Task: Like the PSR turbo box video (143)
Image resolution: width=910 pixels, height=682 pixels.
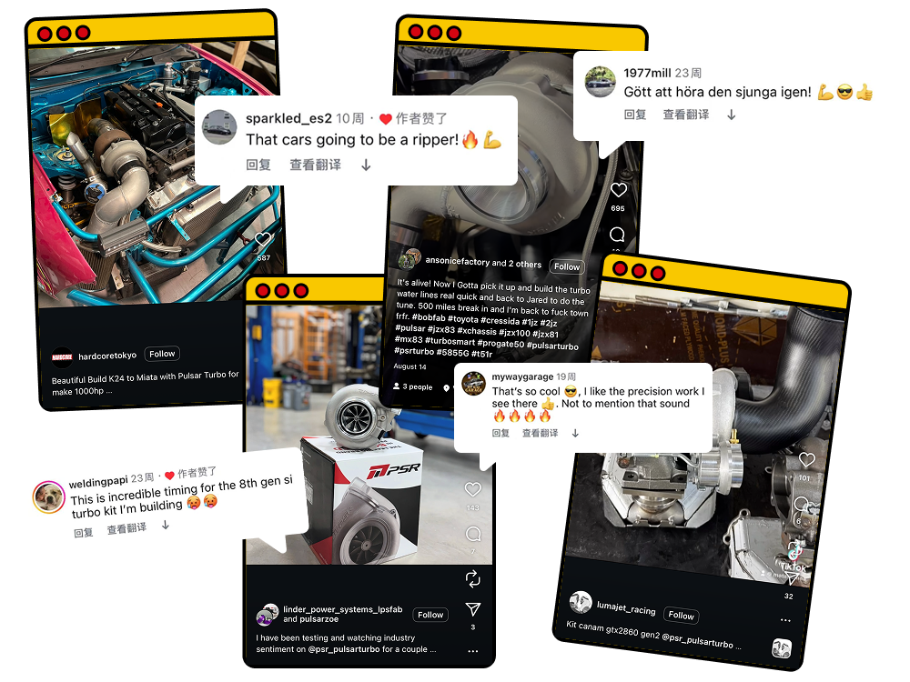Action: coord(473,489)
